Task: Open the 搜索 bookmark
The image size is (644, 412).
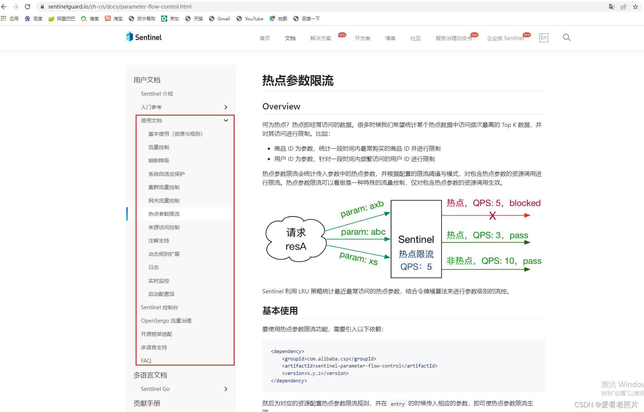Action: [90, 19]
